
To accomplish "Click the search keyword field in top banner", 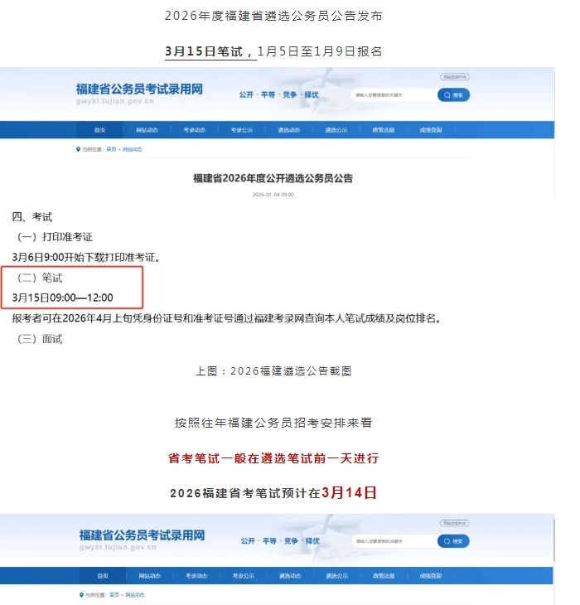I will tap(393, 95).
